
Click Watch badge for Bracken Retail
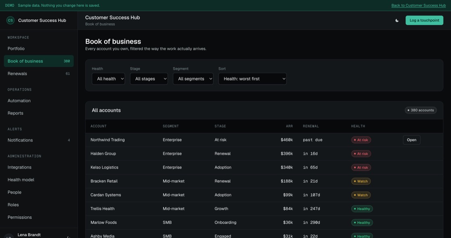point(361,181)
